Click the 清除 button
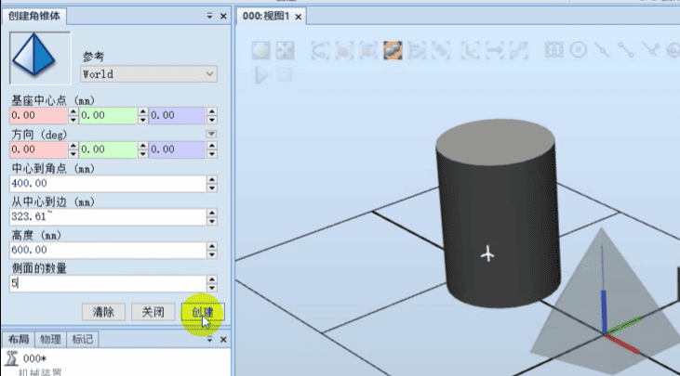680x376 pixels. (x=103, y=312)
